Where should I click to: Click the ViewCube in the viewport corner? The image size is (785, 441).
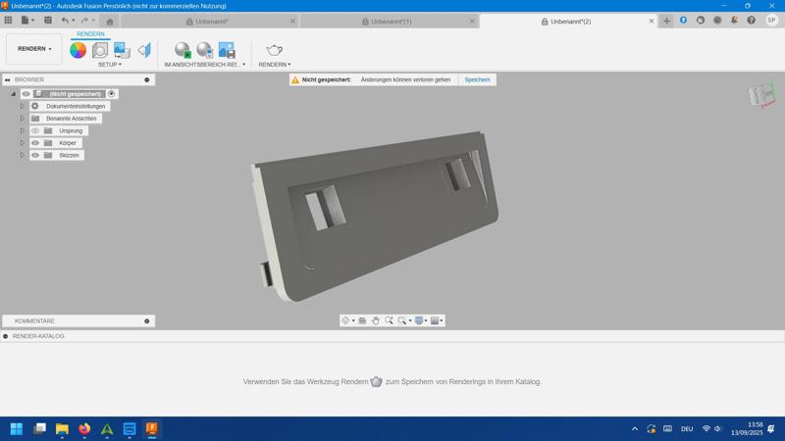762,94
